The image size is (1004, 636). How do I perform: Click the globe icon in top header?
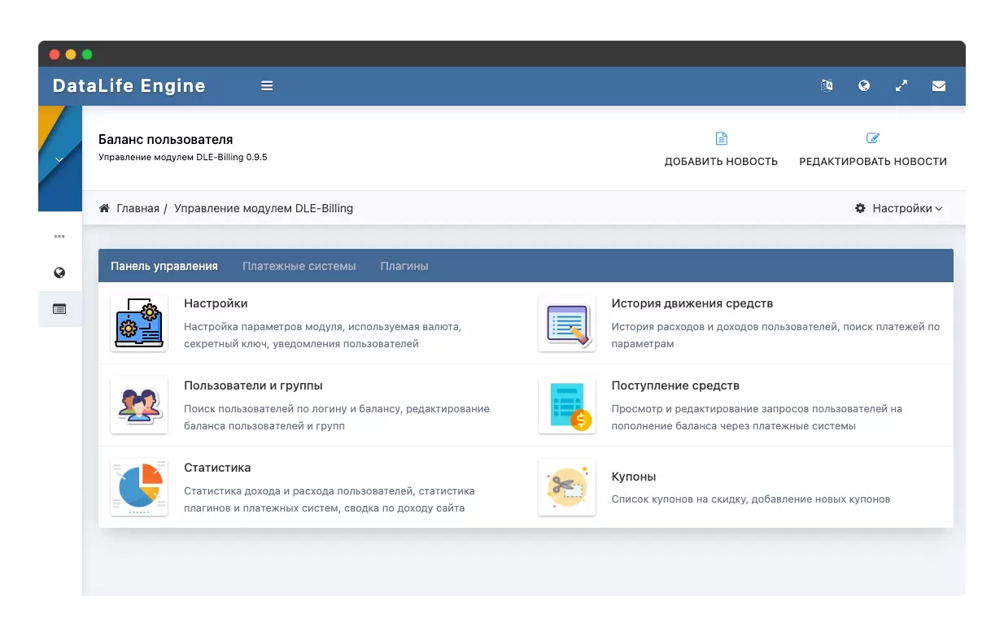864,86
